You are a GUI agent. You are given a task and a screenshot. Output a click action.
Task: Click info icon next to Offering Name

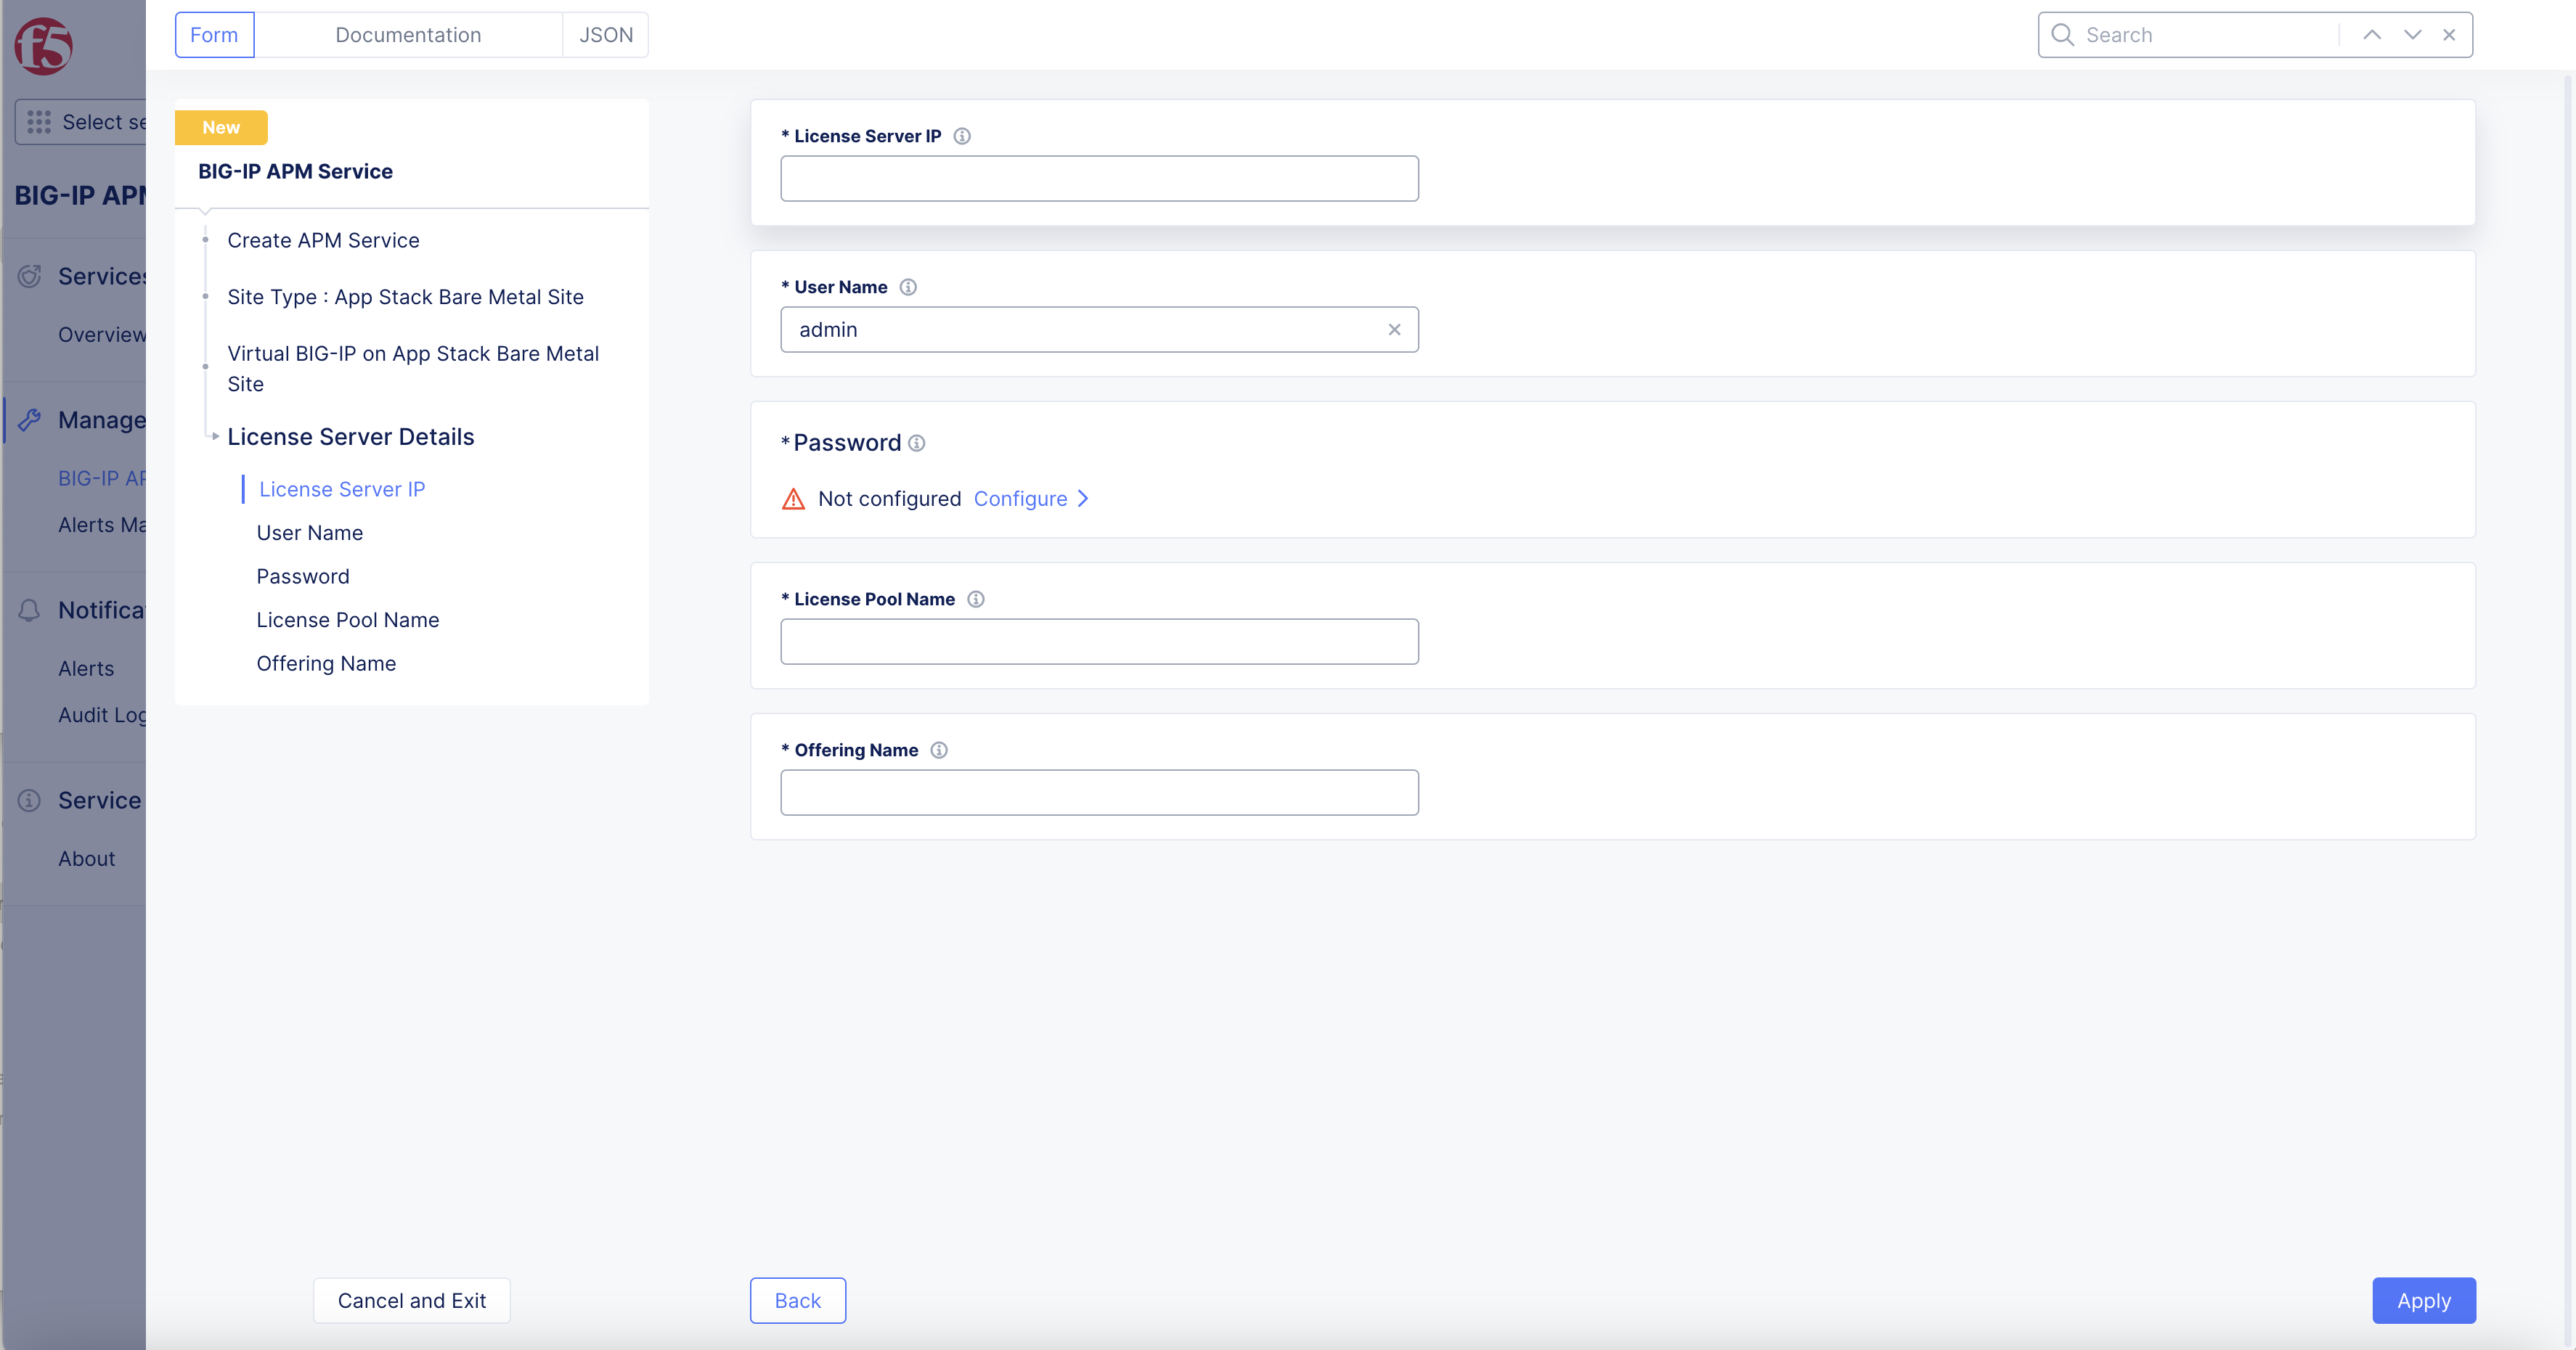coord(939,750)
